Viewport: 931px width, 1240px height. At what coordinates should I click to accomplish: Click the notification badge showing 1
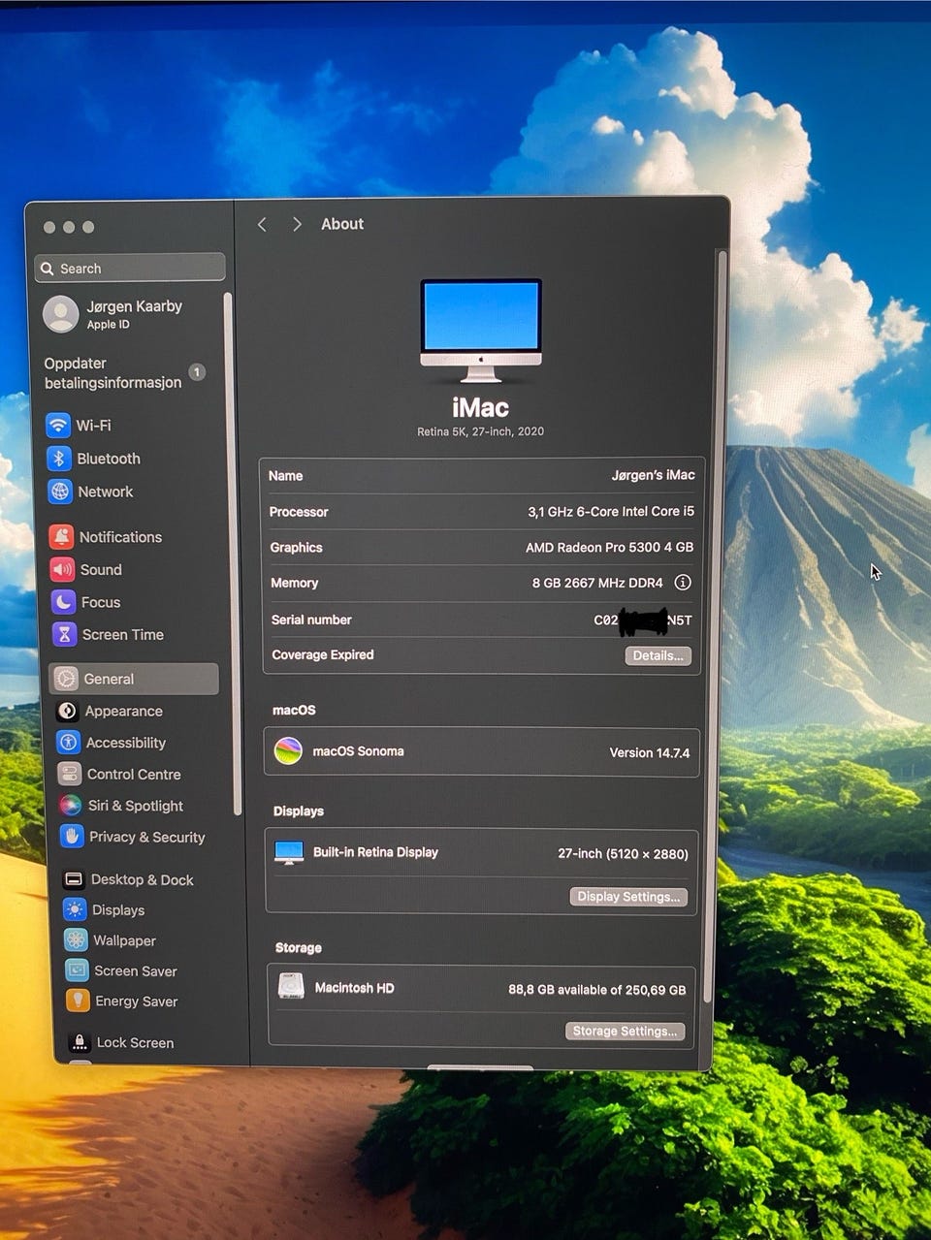[x=197, y=371]
